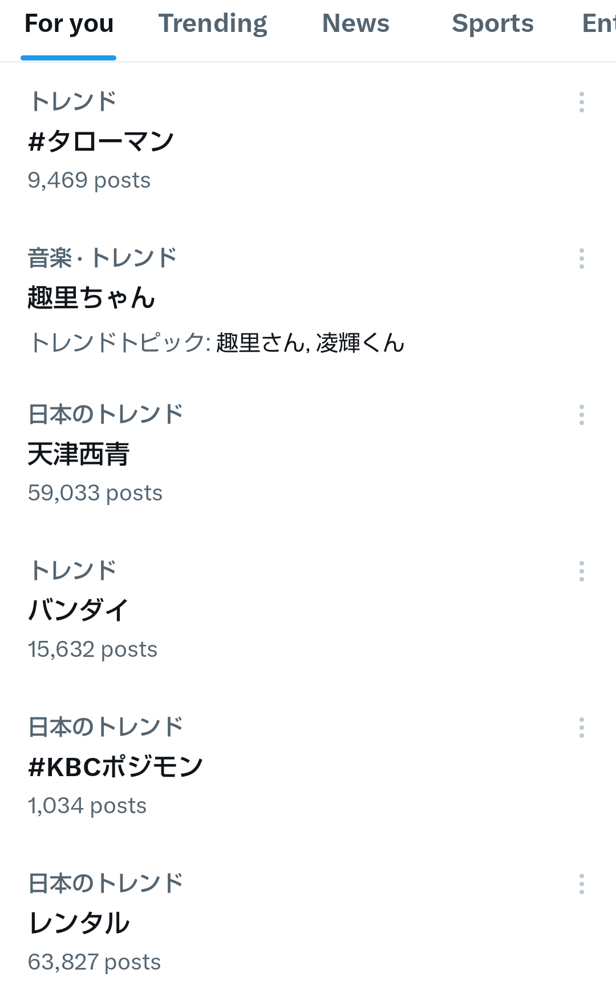Open more options for #KBCポジモン trend
The width and height of the screenshot is (616, 985).
tap(581, 728)
